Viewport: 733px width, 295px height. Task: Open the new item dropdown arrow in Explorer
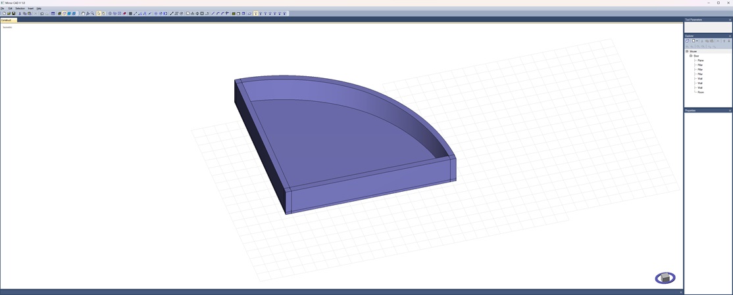[697, 41]
